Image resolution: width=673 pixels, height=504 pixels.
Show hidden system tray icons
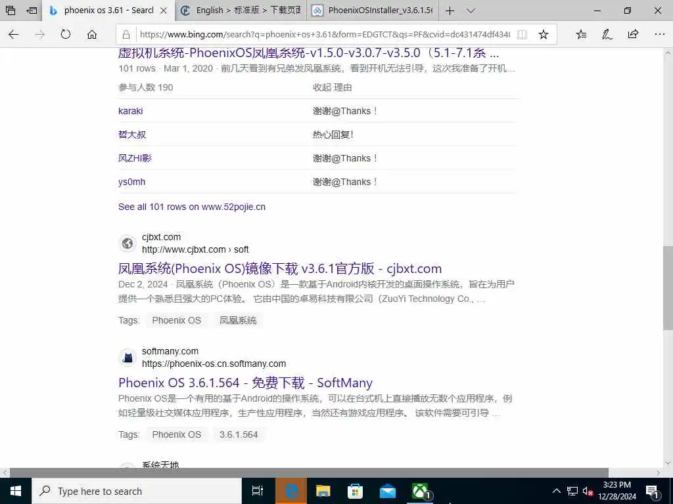point(556,491)
